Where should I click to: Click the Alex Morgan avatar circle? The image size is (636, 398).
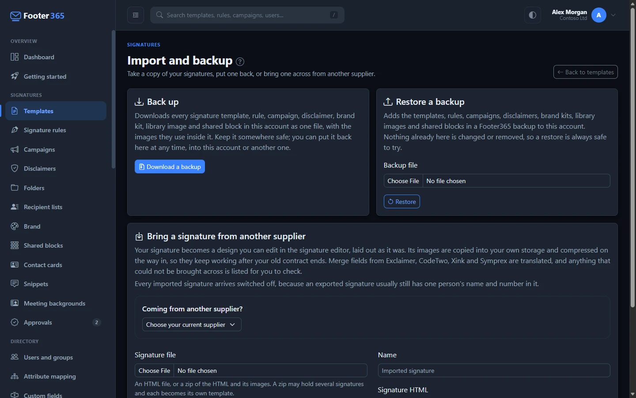pyautogui.click(x=599, y=15)
